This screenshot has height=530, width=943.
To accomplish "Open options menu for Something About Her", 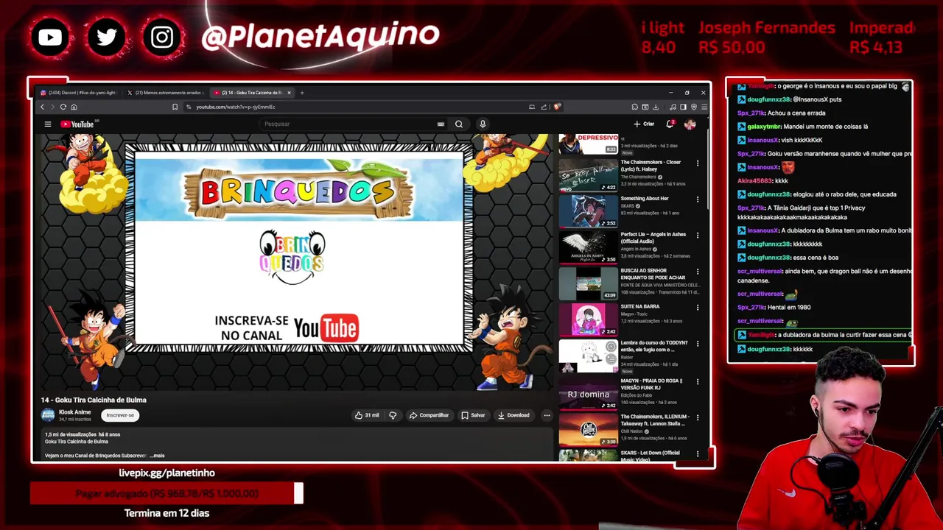I will 698,199.
